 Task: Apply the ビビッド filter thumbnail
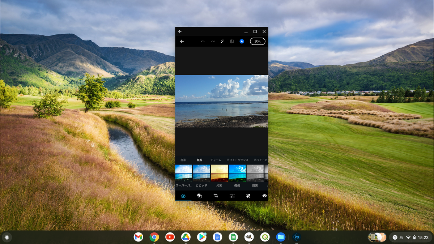201,173
